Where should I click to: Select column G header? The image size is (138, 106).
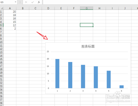coord(87,8)
